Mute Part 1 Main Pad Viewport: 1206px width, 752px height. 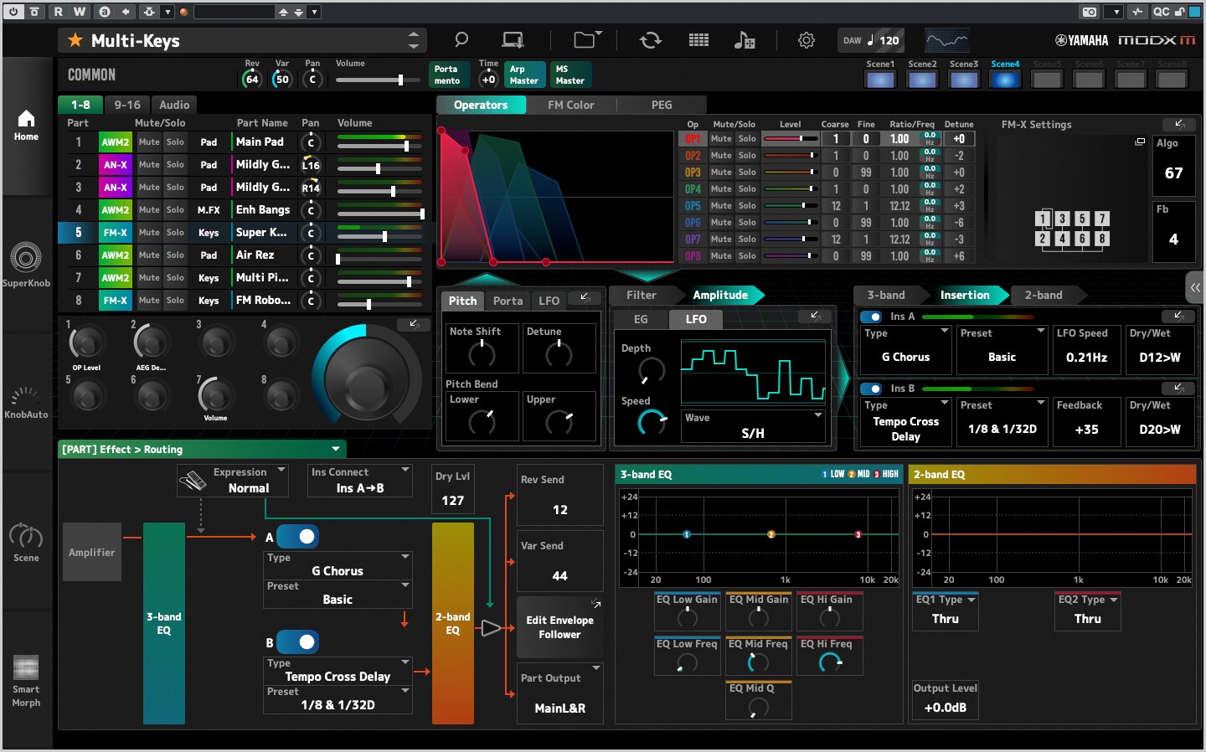(147, 142)
